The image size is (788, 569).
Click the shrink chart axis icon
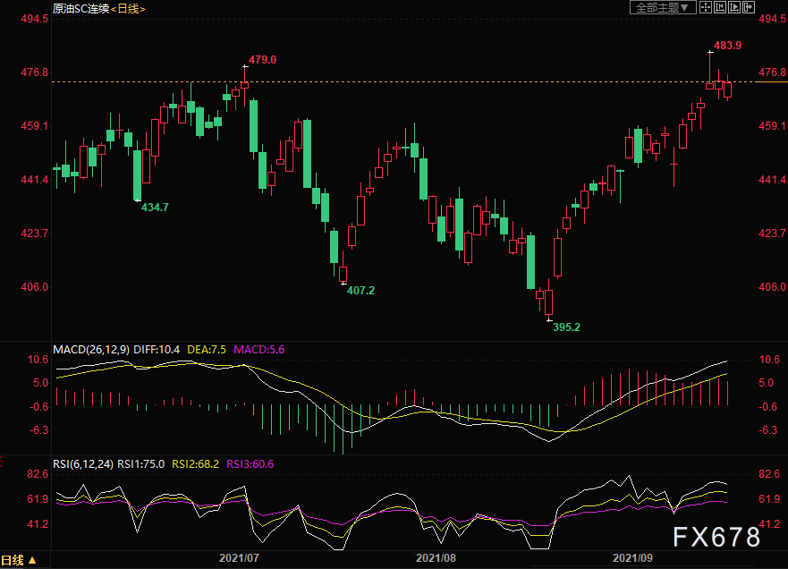pos(720,7)
